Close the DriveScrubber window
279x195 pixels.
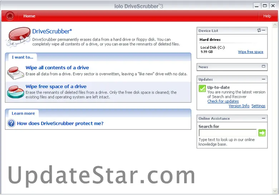click(x=273, y=6)
